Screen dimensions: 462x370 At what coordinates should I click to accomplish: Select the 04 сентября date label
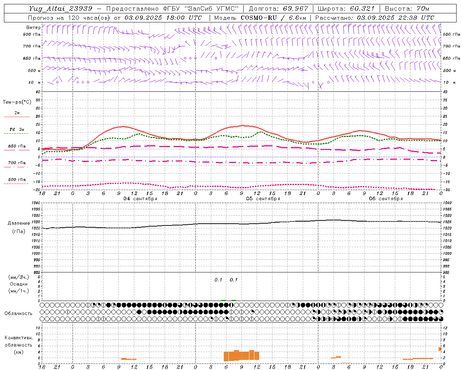click(140, 198)
